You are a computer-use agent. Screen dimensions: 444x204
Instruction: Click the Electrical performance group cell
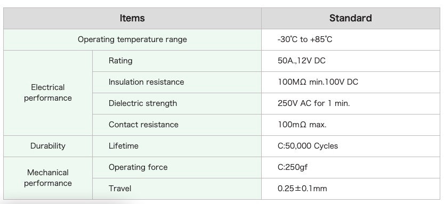pyautogui.click(x=48, y=93)
